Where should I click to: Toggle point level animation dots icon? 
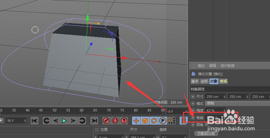[x=172, y=121]
